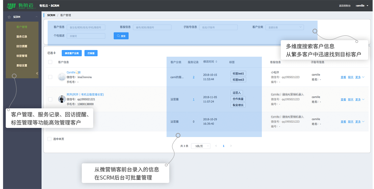Open service record count 2 link
Image resolution: width=374 pixels, height=189 pixels.
tap(194, 77)
